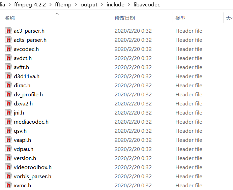
Task: Click the vdpau.h file icon
Action: tap(9, 149)
